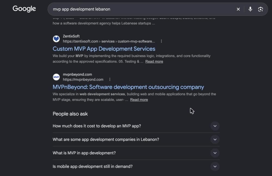Click 'Read more' under MVPnBeyond snippet
This screenshot has width=272, height=176.
click(139, 100)
